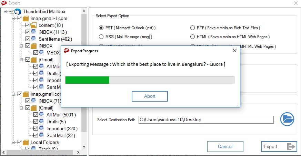
Task: Click the content (10) folder icon
Action: (33, 25)
